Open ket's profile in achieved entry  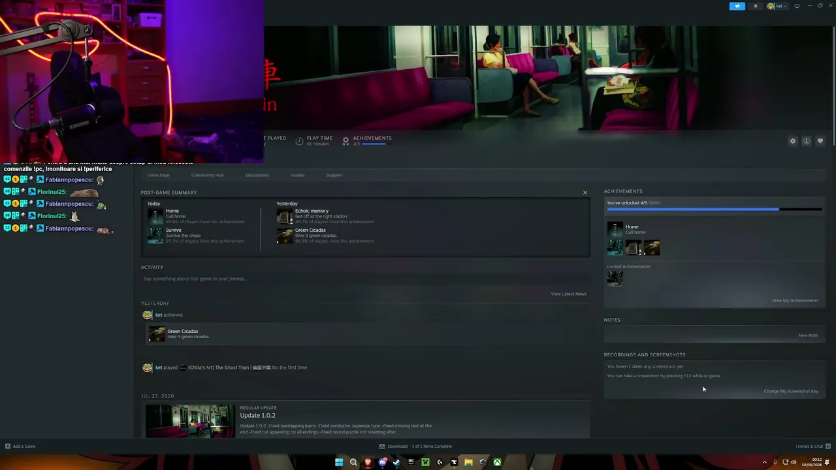point(159,315)
